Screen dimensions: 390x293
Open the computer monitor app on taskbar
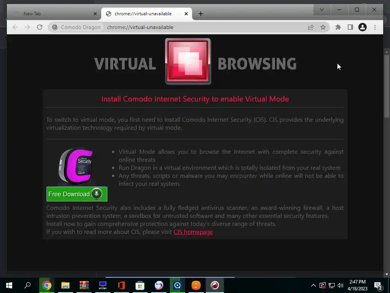[103, 285]
